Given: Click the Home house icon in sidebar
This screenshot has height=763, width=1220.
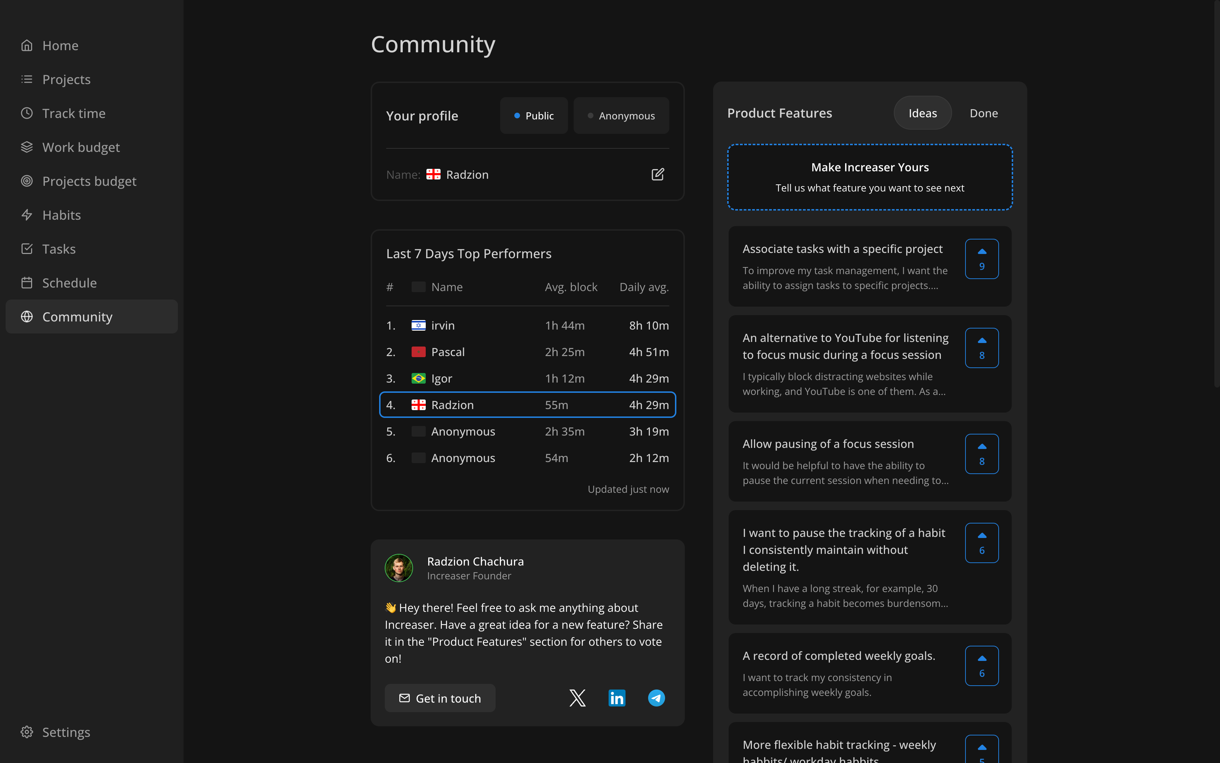Looking at the screenshot, I should [27, 46].
